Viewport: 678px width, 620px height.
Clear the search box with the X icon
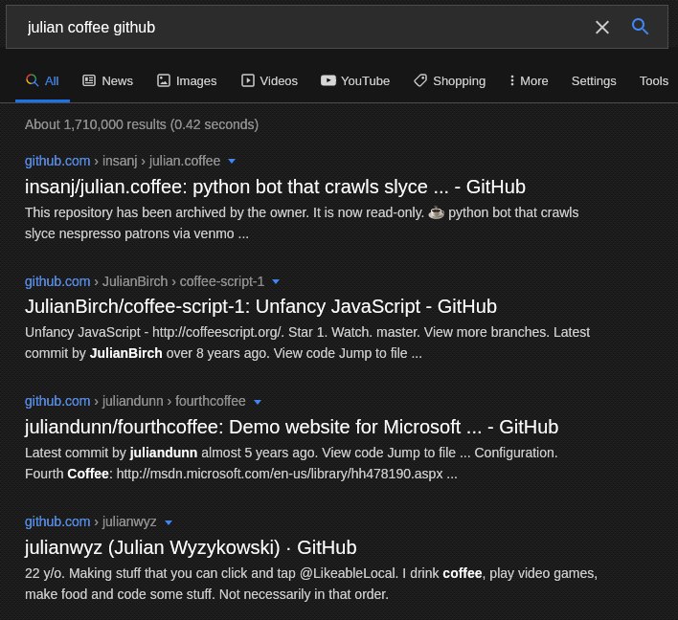(x=602, y=27)
